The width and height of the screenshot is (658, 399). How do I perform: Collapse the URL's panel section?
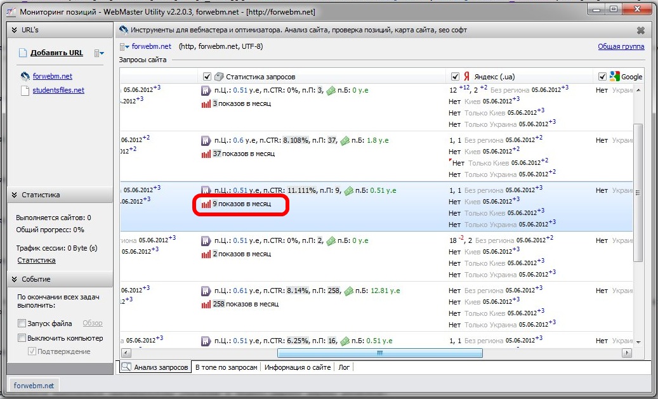coord(14,30)
